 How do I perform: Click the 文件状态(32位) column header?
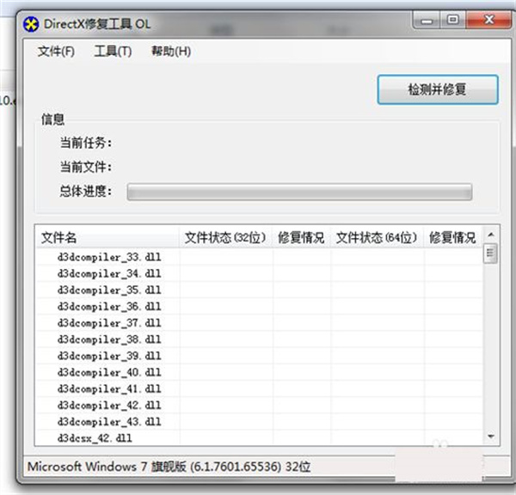pos(225,237)
